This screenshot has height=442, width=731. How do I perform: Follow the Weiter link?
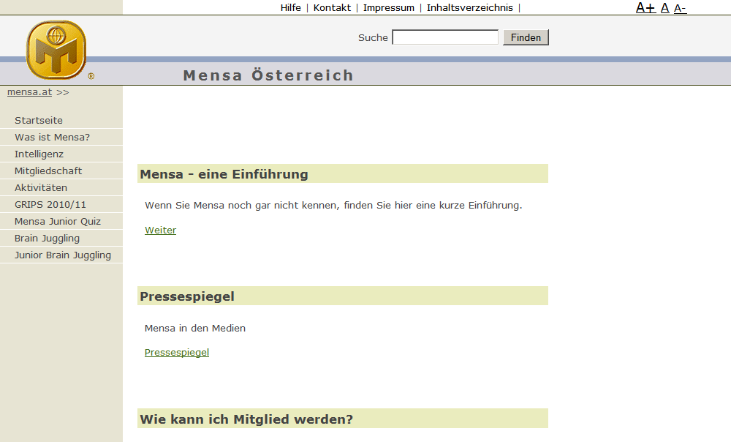160,230
